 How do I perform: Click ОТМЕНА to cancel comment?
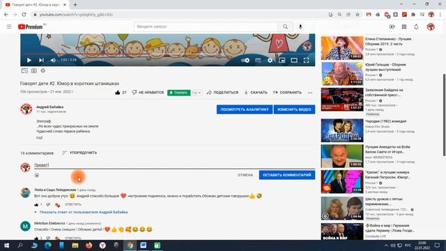point(245,175)
